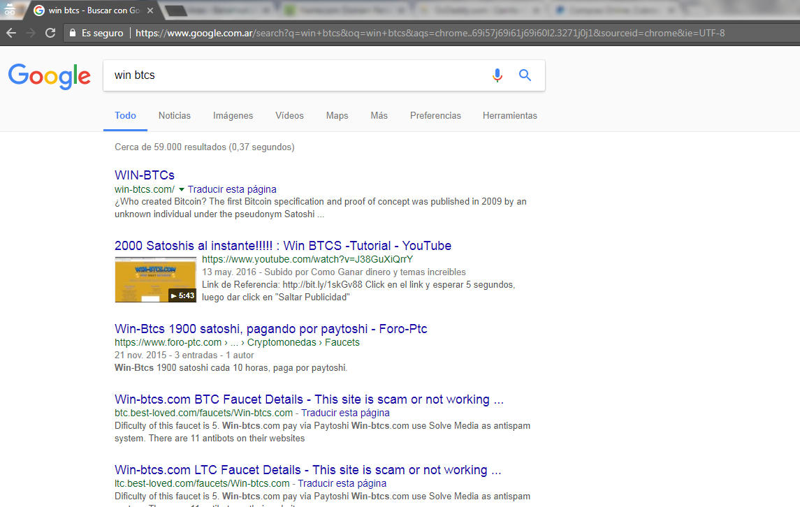
Task: Switch to the Maps tab
Action: tap(337, 116)
